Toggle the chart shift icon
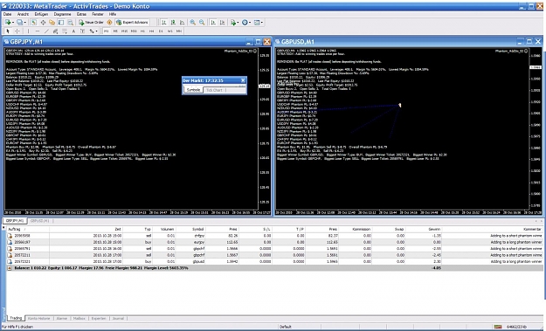This screenshot has width=546, height=331. pyautogui.click(x=222, y=23)
